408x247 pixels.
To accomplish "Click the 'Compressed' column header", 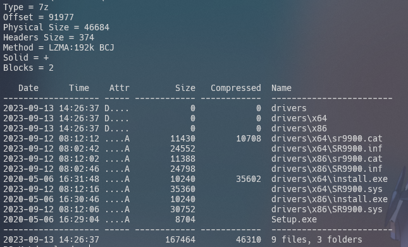I will tap(236, 88).
